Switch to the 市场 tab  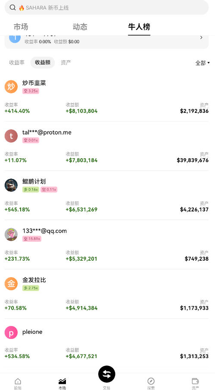pyautogui.click(x=21, y=27)
